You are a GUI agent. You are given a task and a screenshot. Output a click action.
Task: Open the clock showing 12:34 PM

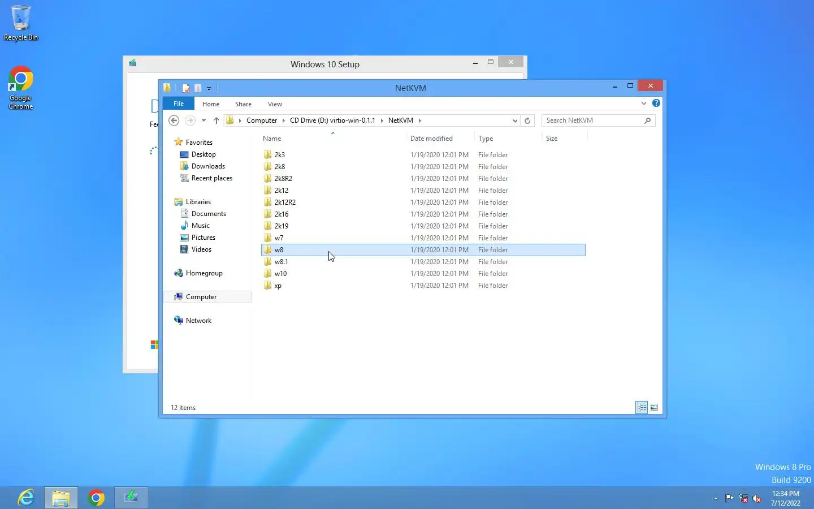pyautogui.click(x=786, y=498)
